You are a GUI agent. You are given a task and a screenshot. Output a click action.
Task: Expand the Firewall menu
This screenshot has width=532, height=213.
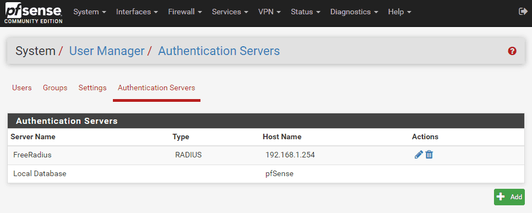pos(185,12)
